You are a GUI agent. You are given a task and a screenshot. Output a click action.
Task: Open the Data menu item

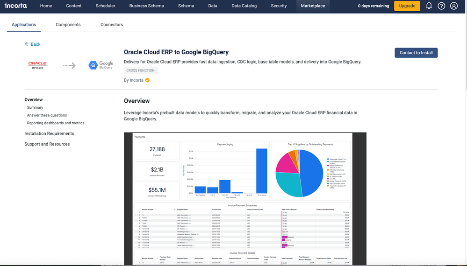coord(213,6)
